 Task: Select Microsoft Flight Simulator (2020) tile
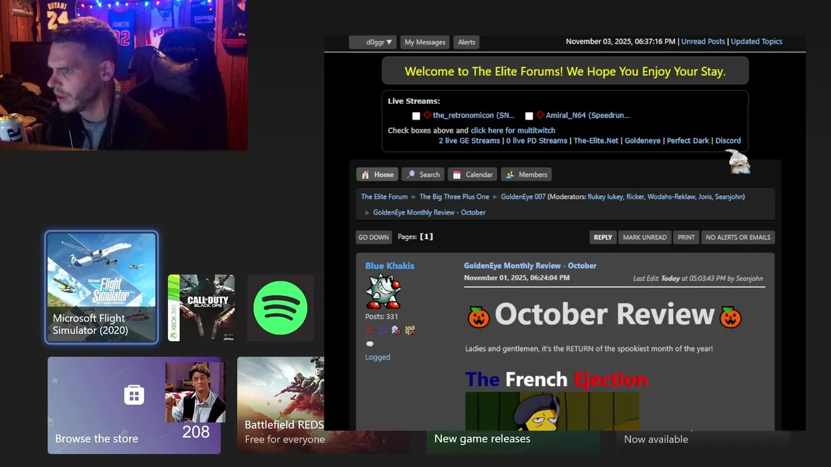click(101, 287)
